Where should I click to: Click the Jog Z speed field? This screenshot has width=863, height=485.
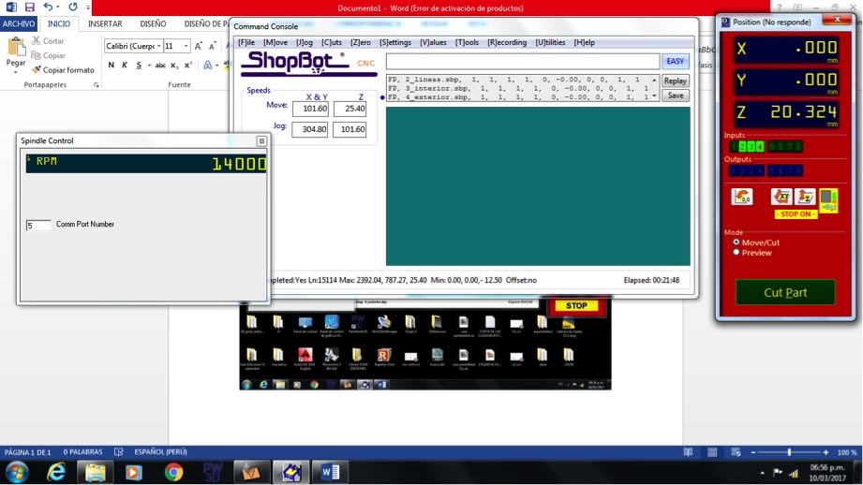coord(350,130)
